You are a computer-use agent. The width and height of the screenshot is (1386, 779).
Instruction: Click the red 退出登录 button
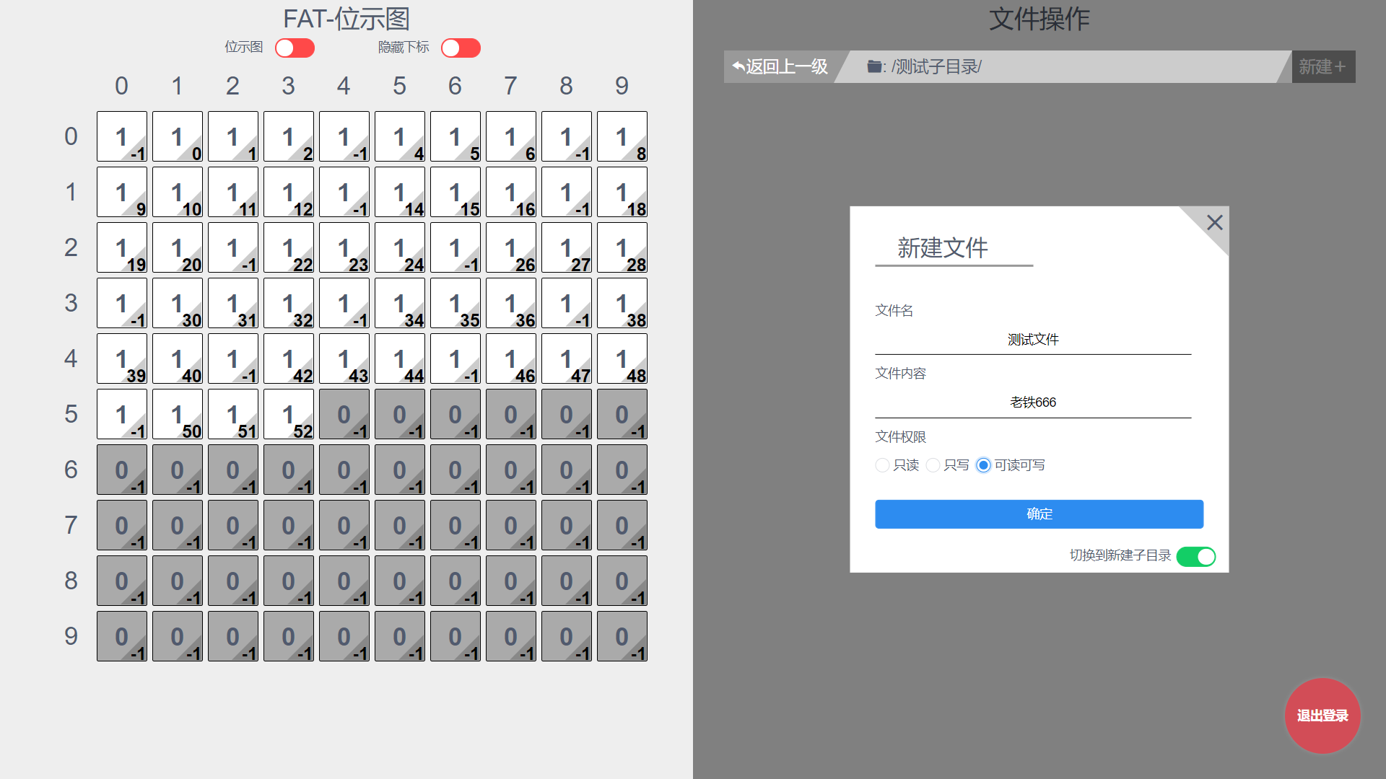1322,716
